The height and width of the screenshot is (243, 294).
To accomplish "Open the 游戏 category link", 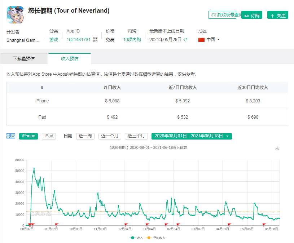I will (54, 40).
